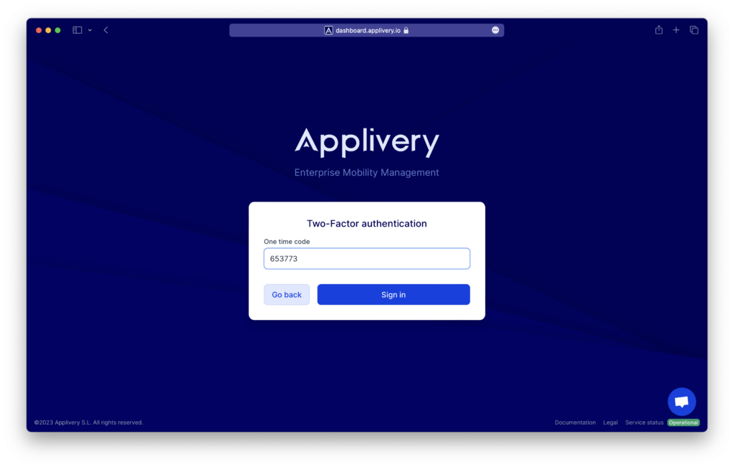This screenshot has width=734, height=467.
Task: Click the dashboard.applivery.io address bar
Action: (x=366, y=30)
